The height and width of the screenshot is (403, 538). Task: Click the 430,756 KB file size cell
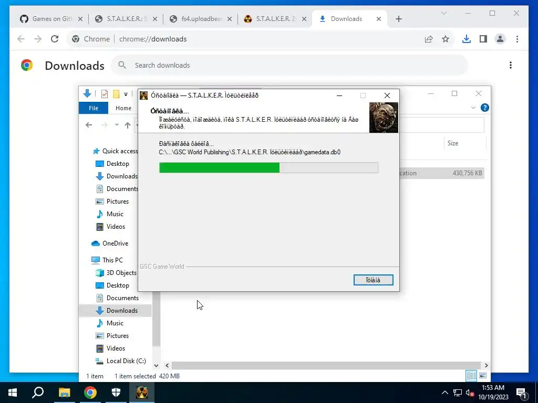pos(467,173)
